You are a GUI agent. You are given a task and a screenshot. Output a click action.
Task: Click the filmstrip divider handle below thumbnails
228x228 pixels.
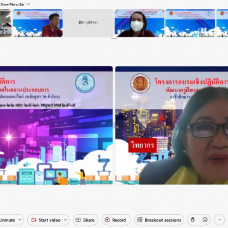(114, 39)
